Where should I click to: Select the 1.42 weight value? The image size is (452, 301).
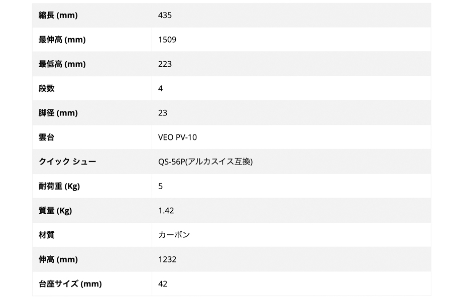pyautogui.click(x=166, y=211)
